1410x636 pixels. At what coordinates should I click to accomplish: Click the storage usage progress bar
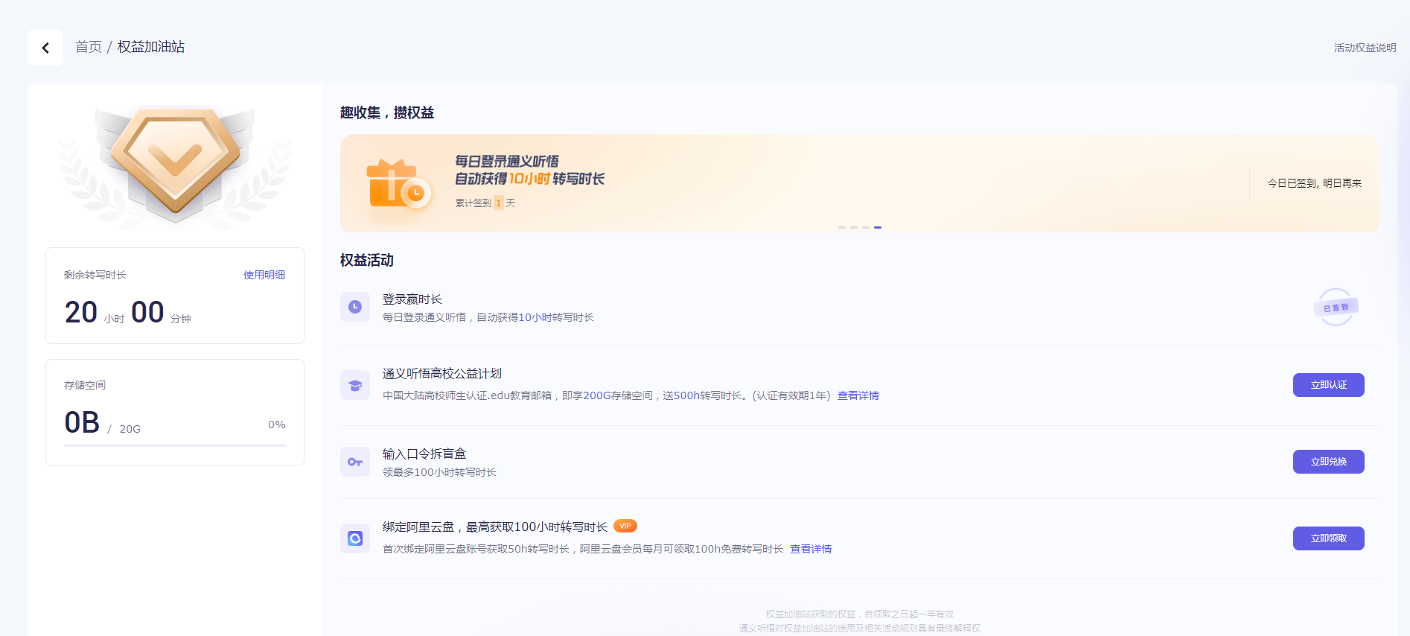pos(175,445)
